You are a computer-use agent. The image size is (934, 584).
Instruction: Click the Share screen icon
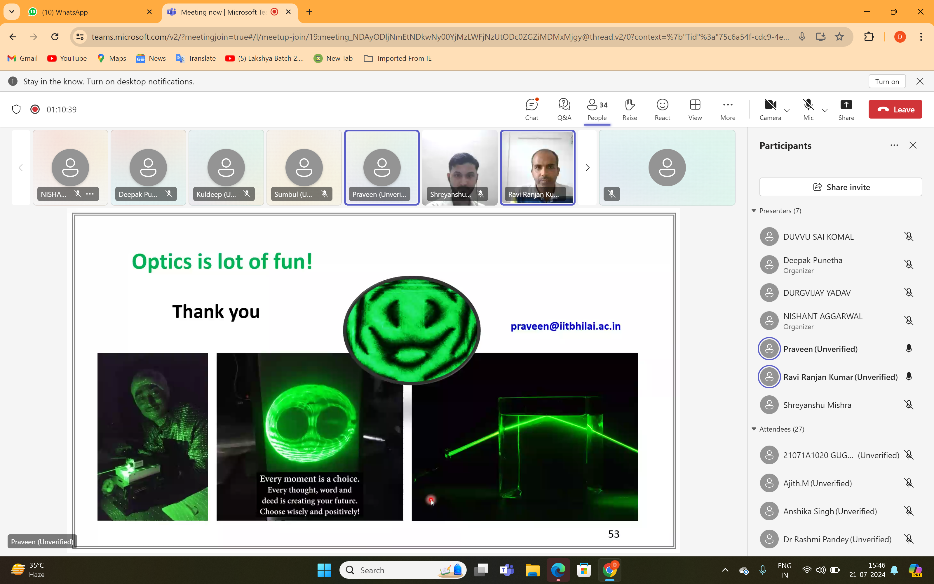tap(846, 109)
